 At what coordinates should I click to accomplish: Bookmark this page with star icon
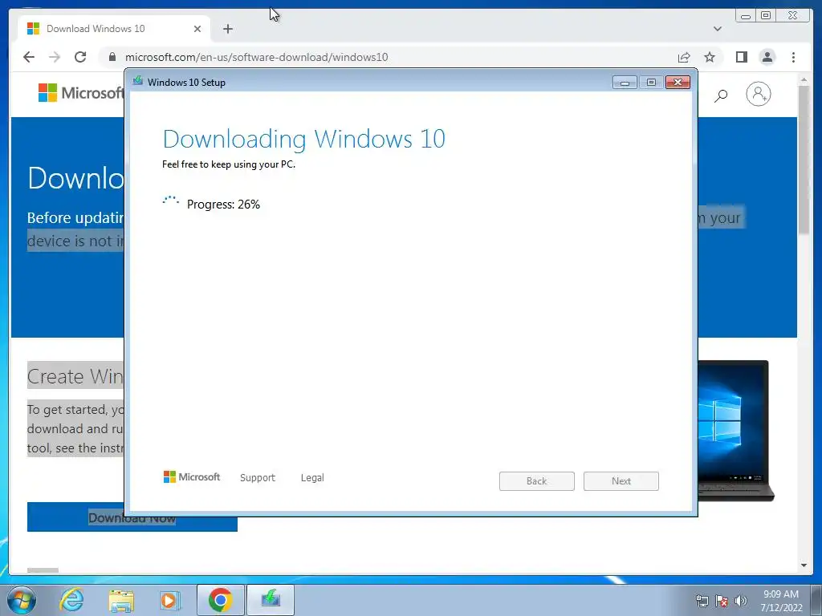[x=710, y=57]
